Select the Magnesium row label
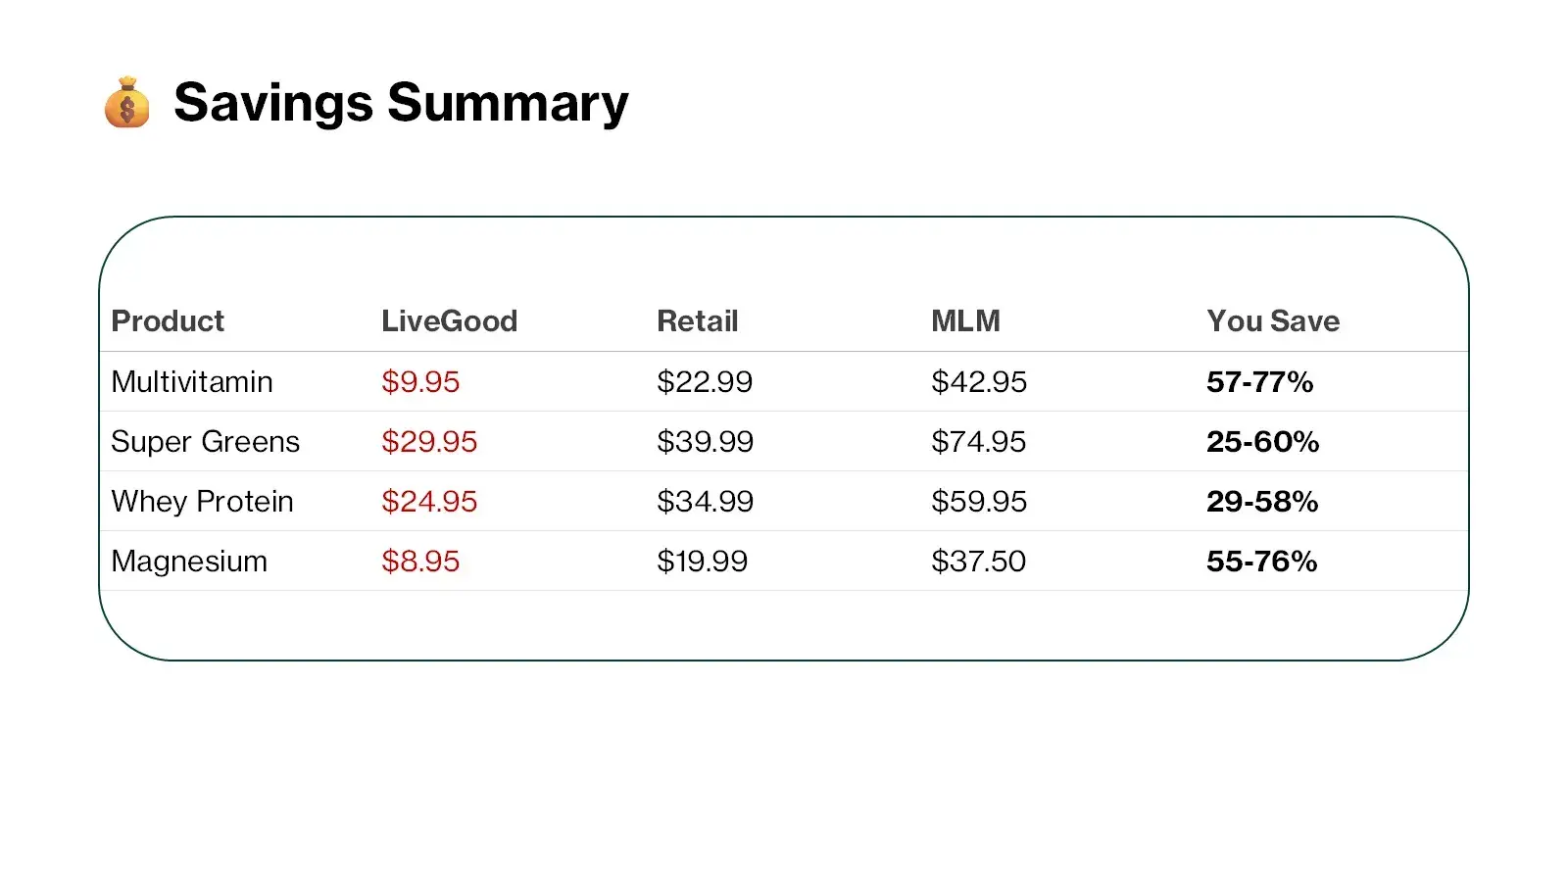 (189, 562)
